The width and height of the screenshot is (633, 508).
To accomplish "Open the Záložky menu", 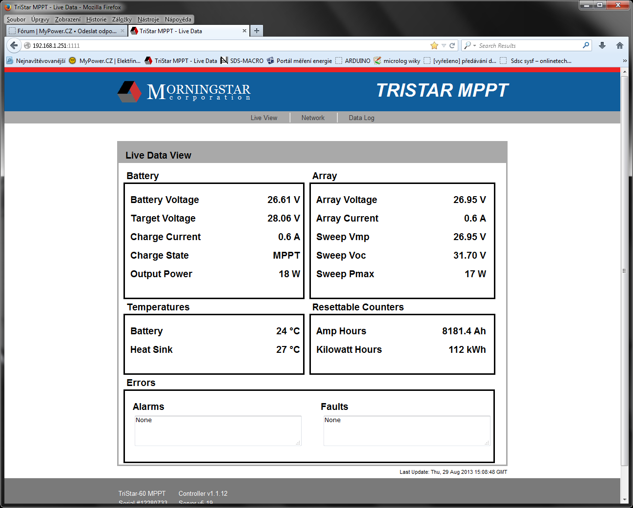I will 122,20.
